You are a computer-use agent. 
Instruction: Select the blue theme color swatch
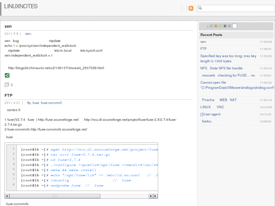(230, 26)
